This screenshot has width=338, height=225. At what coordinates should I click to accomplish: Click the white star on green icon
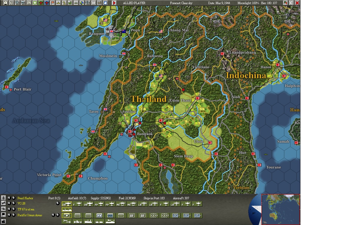point(35,3)
